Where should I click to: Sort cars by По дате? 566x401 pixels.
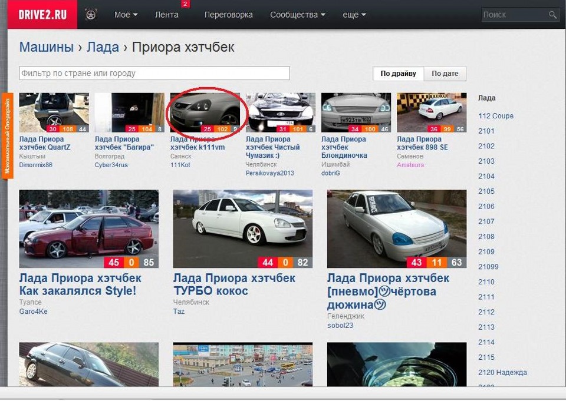[445, 74]
